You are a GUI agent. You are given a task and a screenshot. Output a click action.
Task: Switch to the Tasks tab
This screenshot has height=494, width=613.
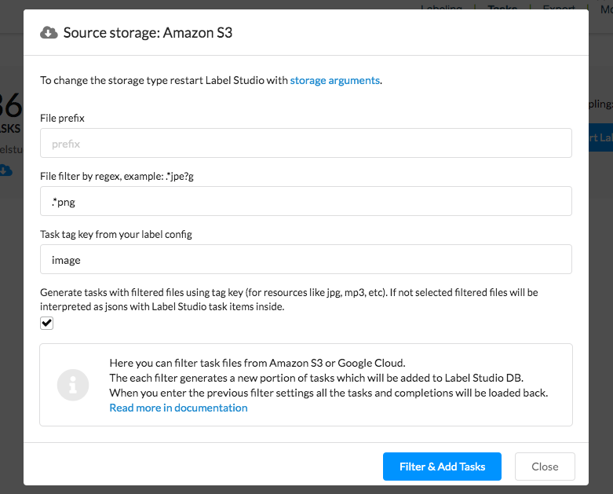[x=502, y=8]
